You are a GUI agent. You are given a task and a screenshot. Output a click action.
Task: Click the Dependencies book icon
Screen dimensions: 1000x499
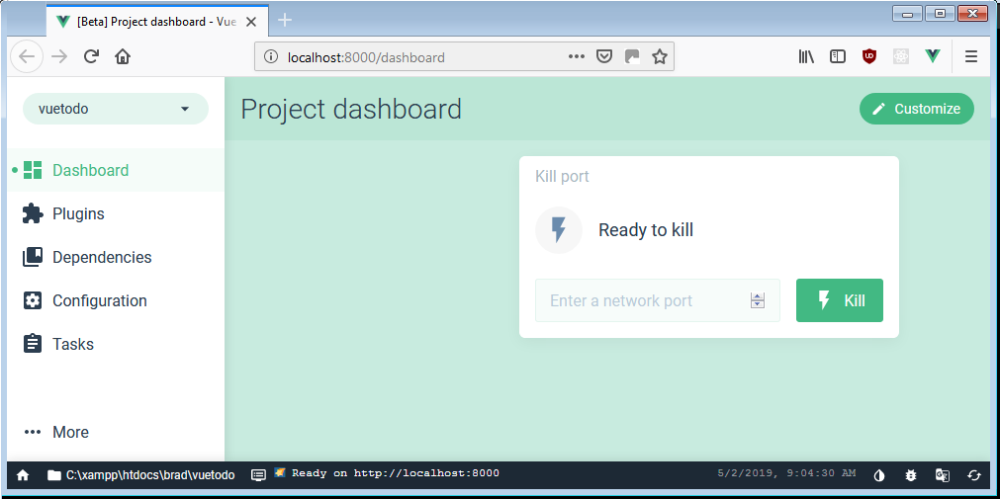click(x=33, y=257)
